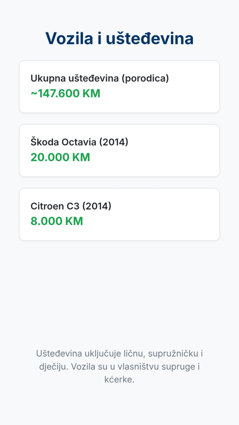Open the Citroen C3 (2014) card
This screenshot has width=239, height=425.
[x=119, y=215]
